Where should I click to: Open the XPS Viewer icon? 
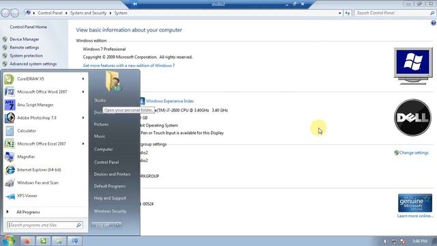(10, 196)
